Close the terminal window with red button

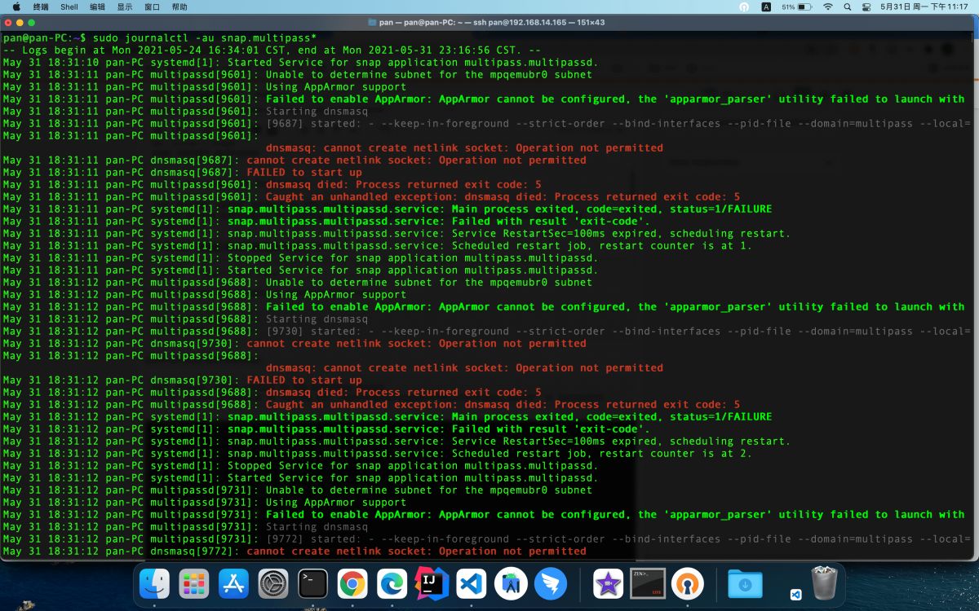click(x=10, y=22)
